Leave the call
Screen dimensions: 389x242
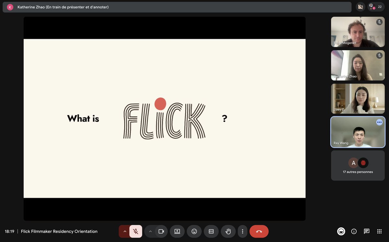(x=259, y=231)
